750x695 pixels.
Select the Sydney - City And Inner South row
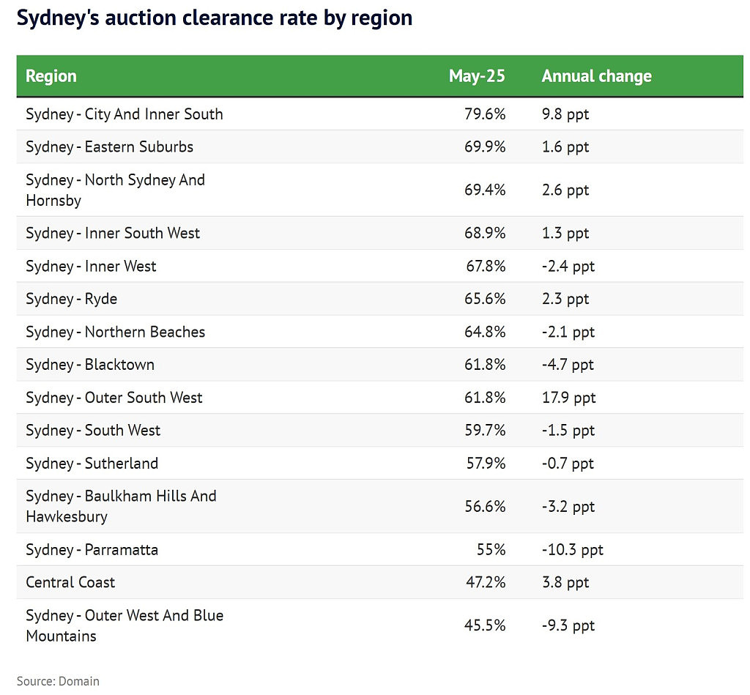tap(379, 114)
